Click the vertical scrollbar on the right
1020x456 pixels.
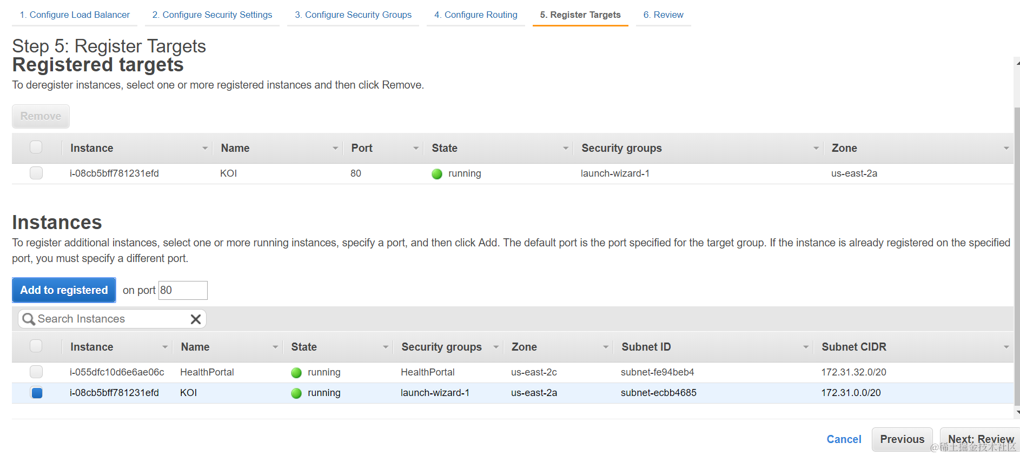tap(1017, 254)
